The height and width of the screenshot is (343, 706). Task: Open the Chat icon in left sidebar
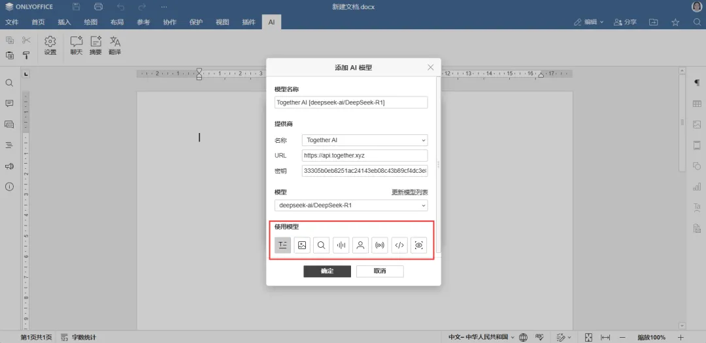9,125
